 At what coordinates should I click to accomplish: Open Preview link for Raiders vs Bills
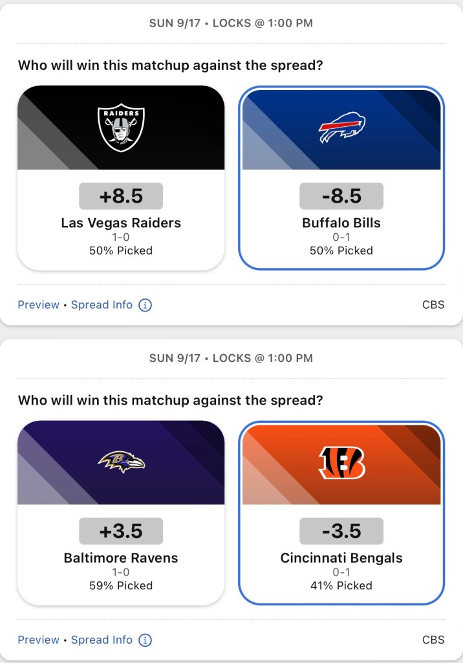pyautogui.click(x=38, y=305)
